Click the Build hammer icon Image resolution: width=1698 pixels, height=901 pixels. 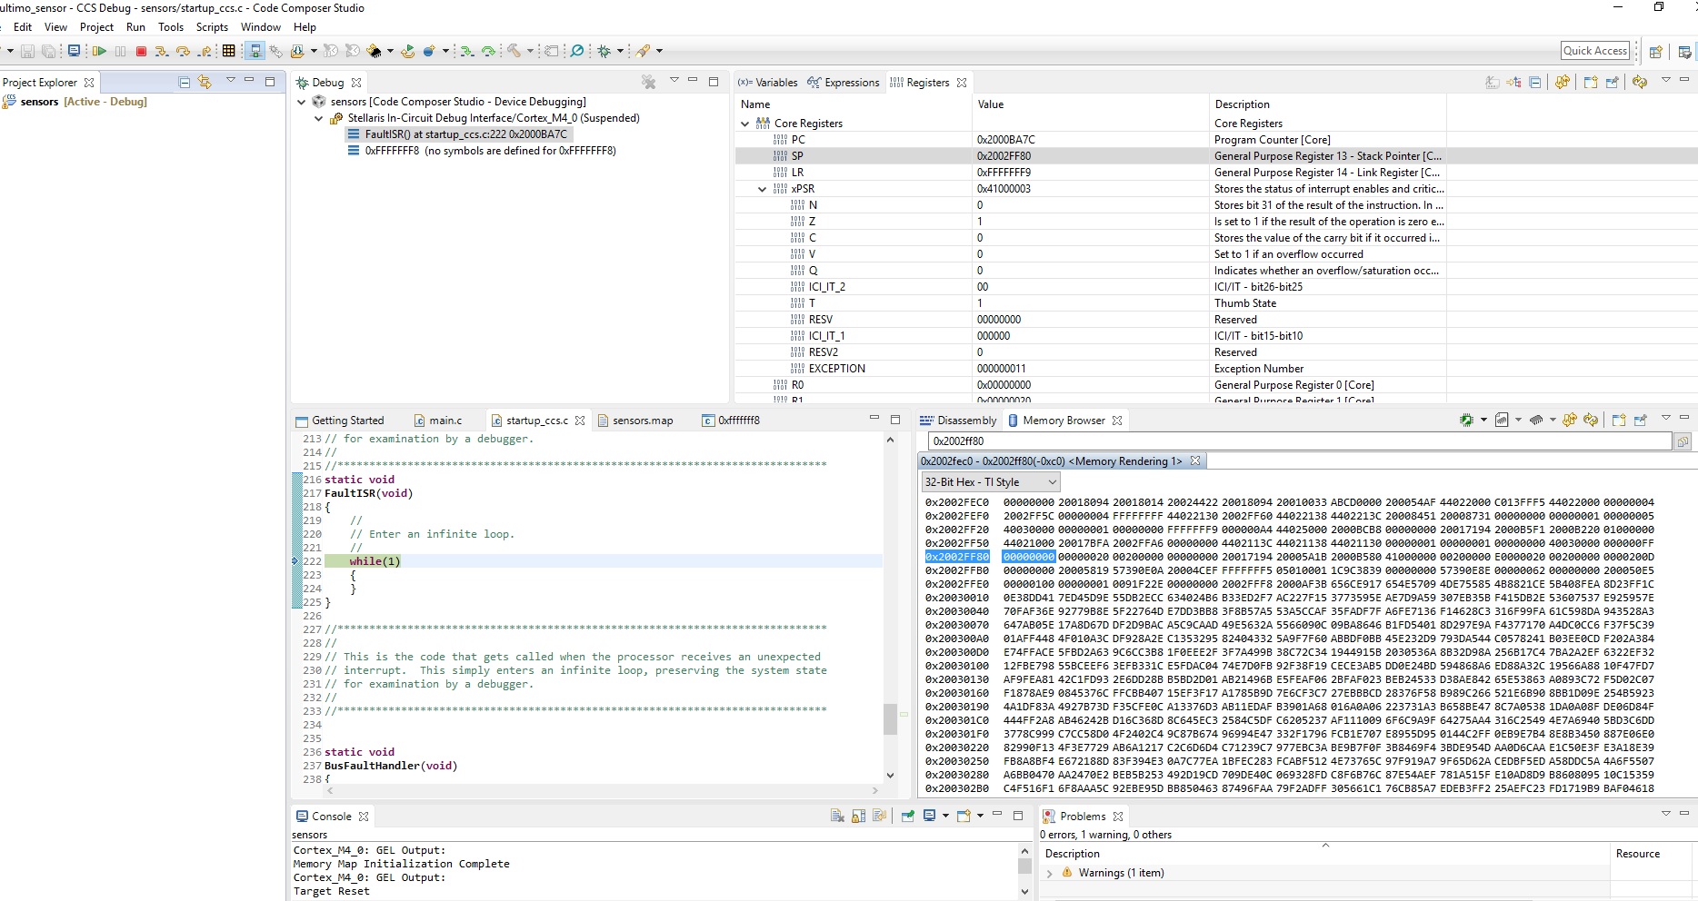(514, 51)
